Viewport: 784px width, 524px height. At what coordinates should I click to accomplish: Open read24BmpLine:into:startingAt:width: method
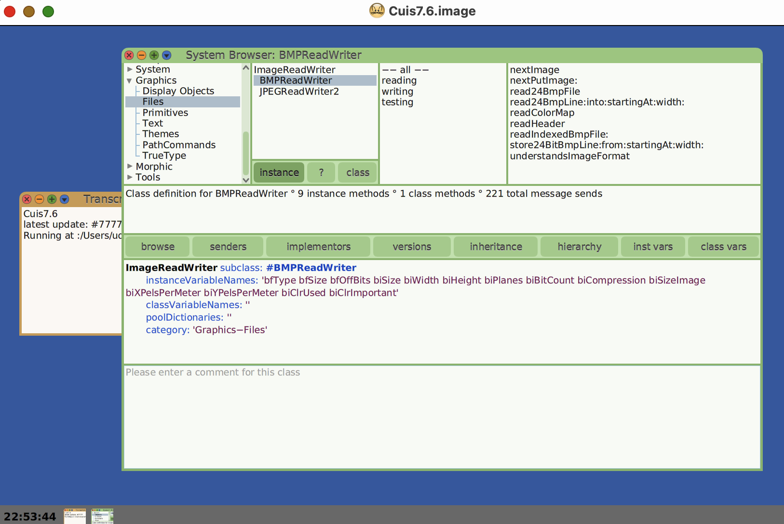597,102
